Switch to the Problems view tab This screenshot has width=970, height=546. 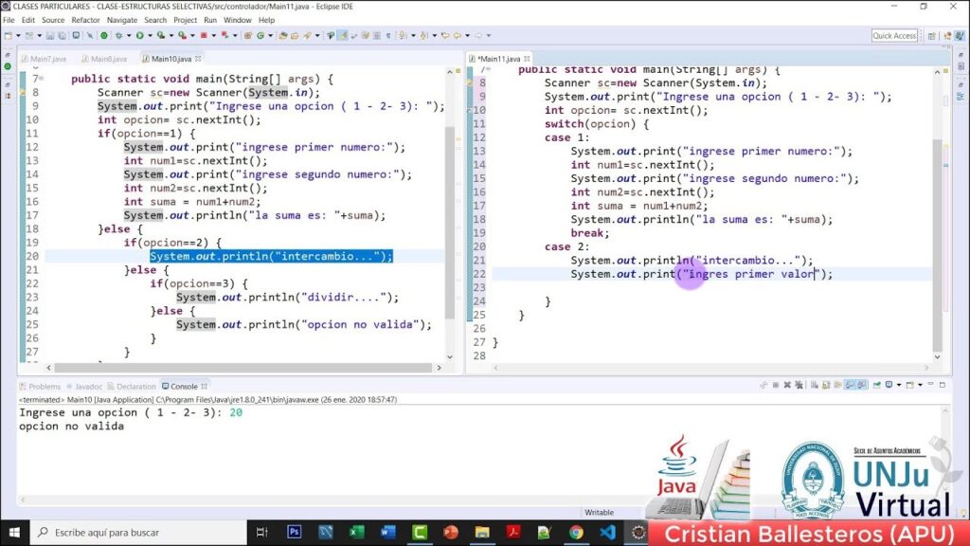tap(44, 387)
